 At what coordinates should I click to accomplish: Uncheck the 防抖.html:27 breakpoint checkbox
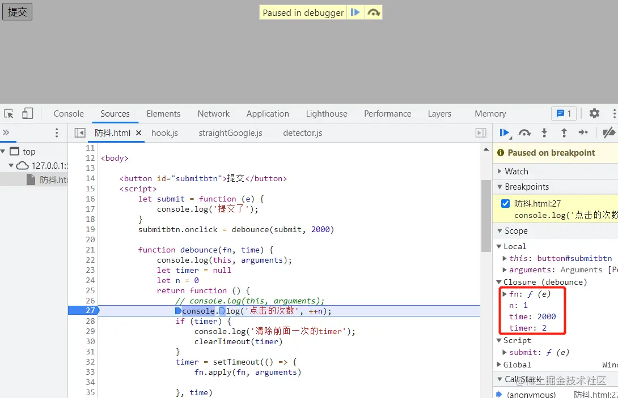coord(505,203)
